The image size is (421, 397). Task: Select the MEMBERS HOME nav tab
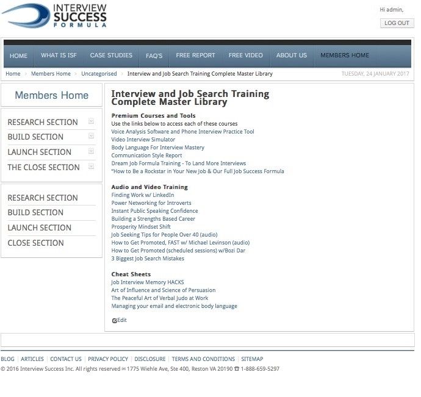345,55
